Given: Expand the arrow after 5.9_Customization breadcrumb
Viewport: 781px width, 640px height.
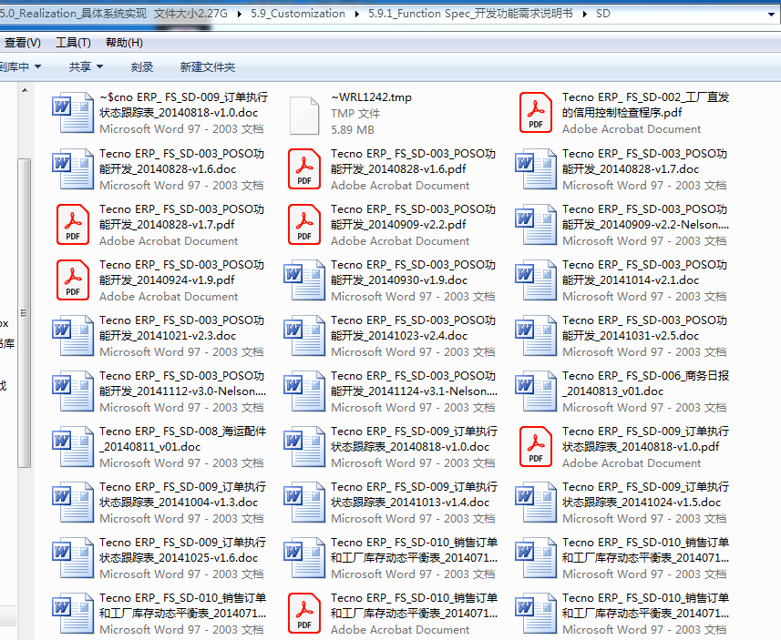Looking at the screenshot, I should click(x=357, y=14).
